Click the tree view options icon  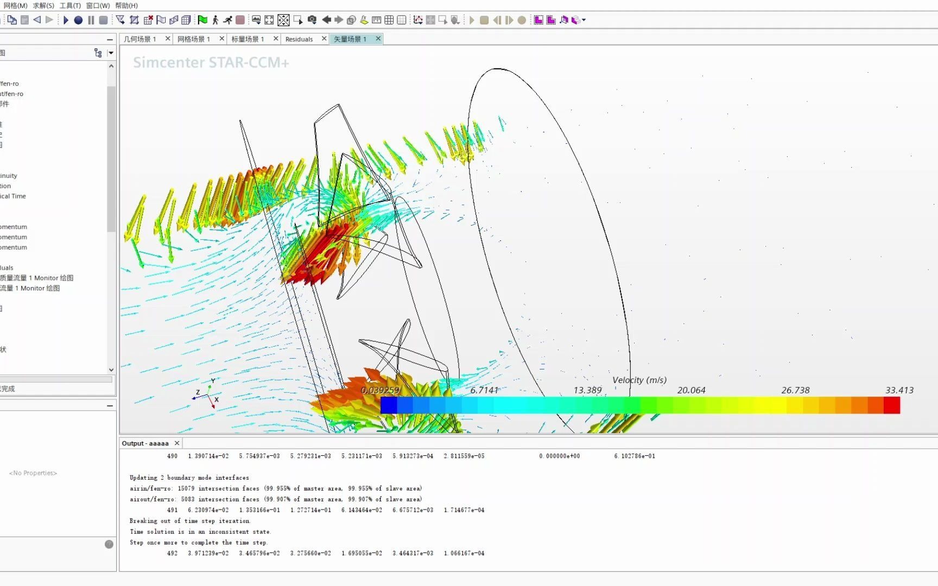(x=98, y=53)
